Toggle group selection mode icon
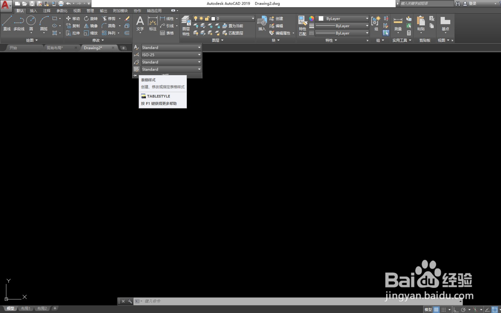 (386, 33)
